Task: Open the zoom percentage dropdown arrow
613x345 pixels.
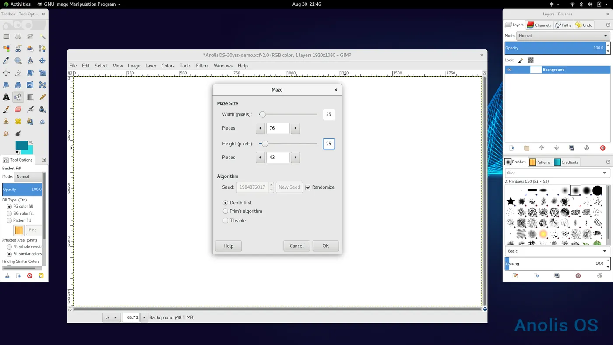Action: pyautogui.click(x=144, y=317)
